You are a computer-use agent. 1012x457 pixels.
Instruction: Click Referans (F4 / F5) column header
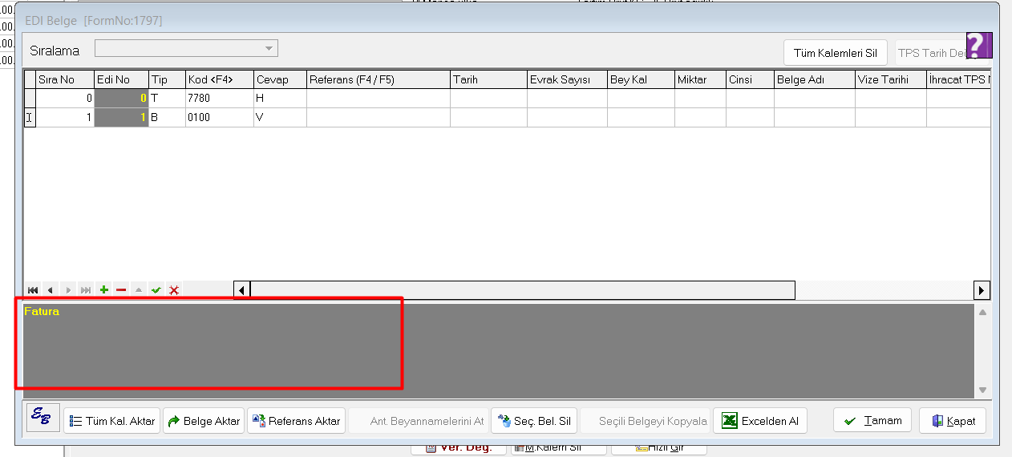click(377, 79)
